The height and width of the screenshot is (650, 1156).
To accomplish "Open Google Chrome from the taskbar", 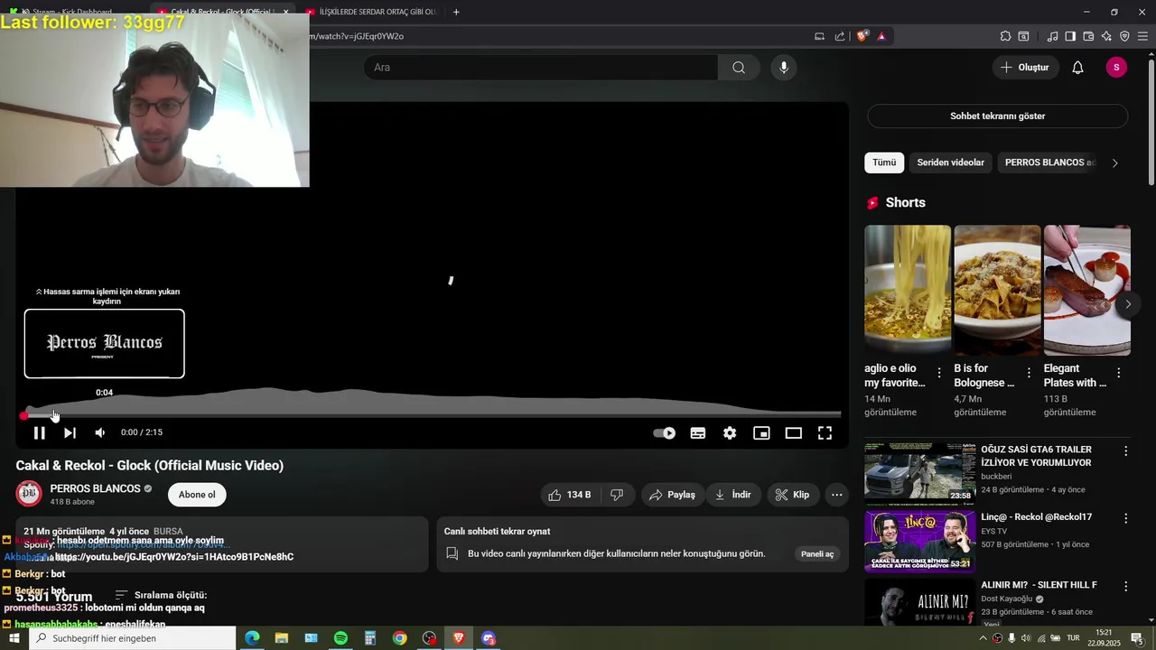I will pyautogui.click(x=399, y=638).
